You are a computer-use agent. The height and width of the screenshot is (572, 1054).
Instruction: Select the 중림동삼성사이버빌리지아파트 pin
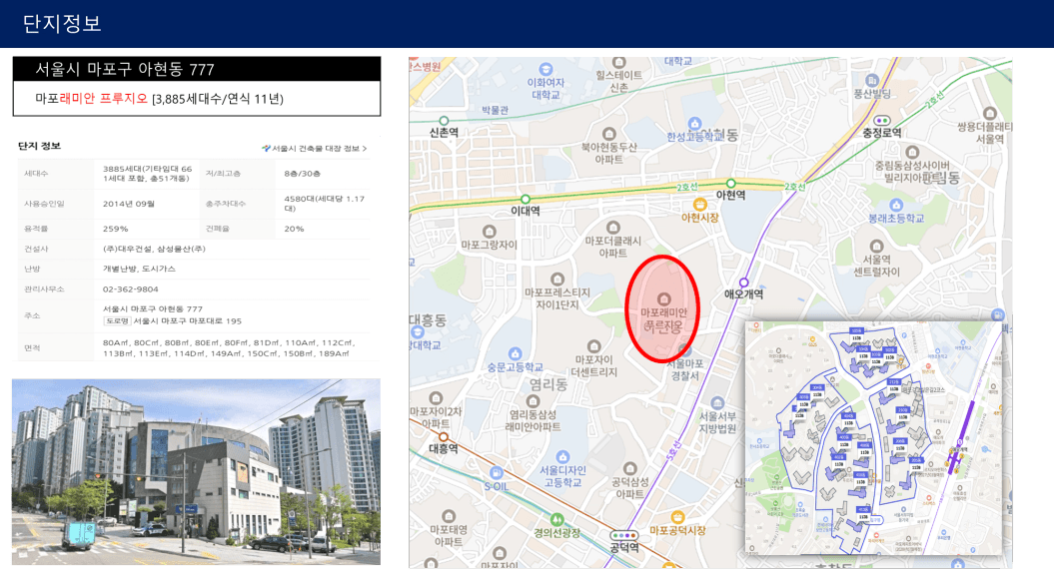pyautogui.click(x=912, y=152)
